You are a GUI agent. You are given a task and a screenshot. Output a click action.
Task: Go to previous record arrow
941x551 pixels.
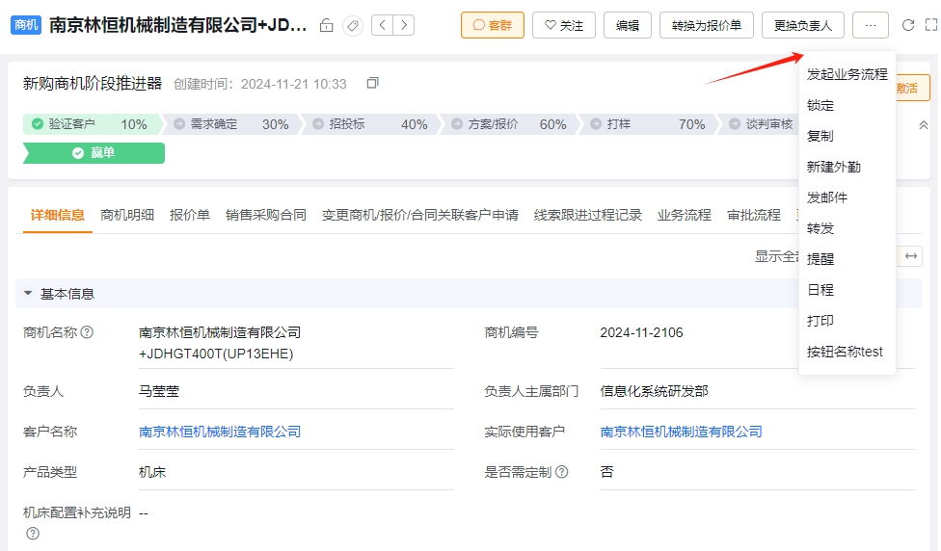click(x=382, y=25)
